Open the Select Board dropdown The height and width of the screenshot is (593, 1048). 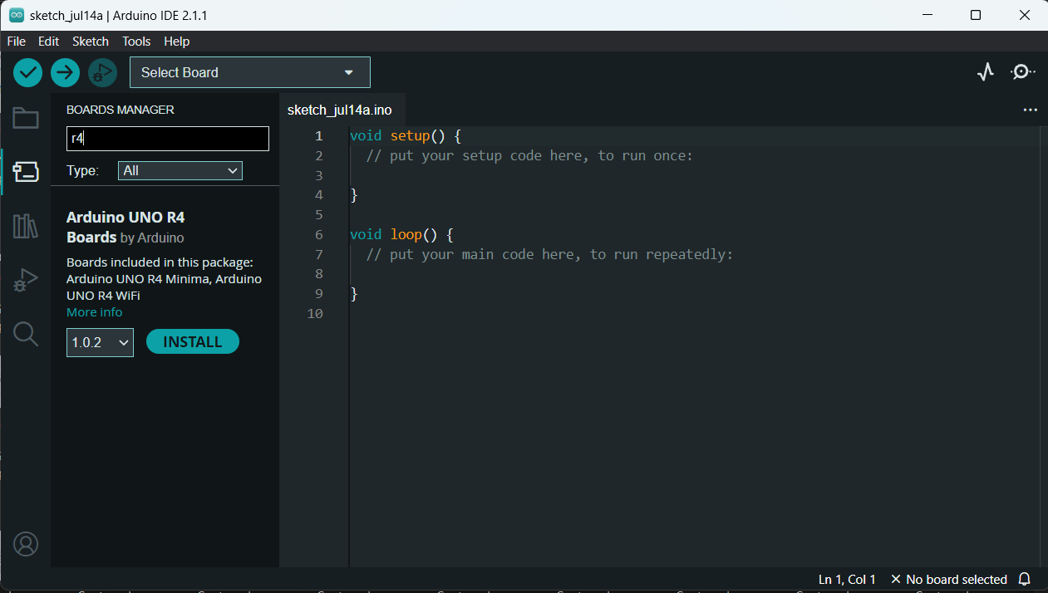click(250, 72)
